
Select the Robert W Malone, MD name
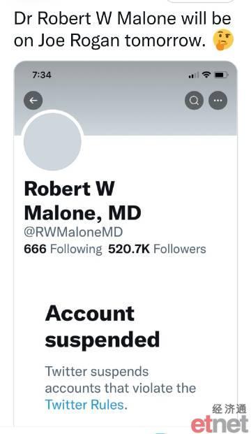coord(82,201)
